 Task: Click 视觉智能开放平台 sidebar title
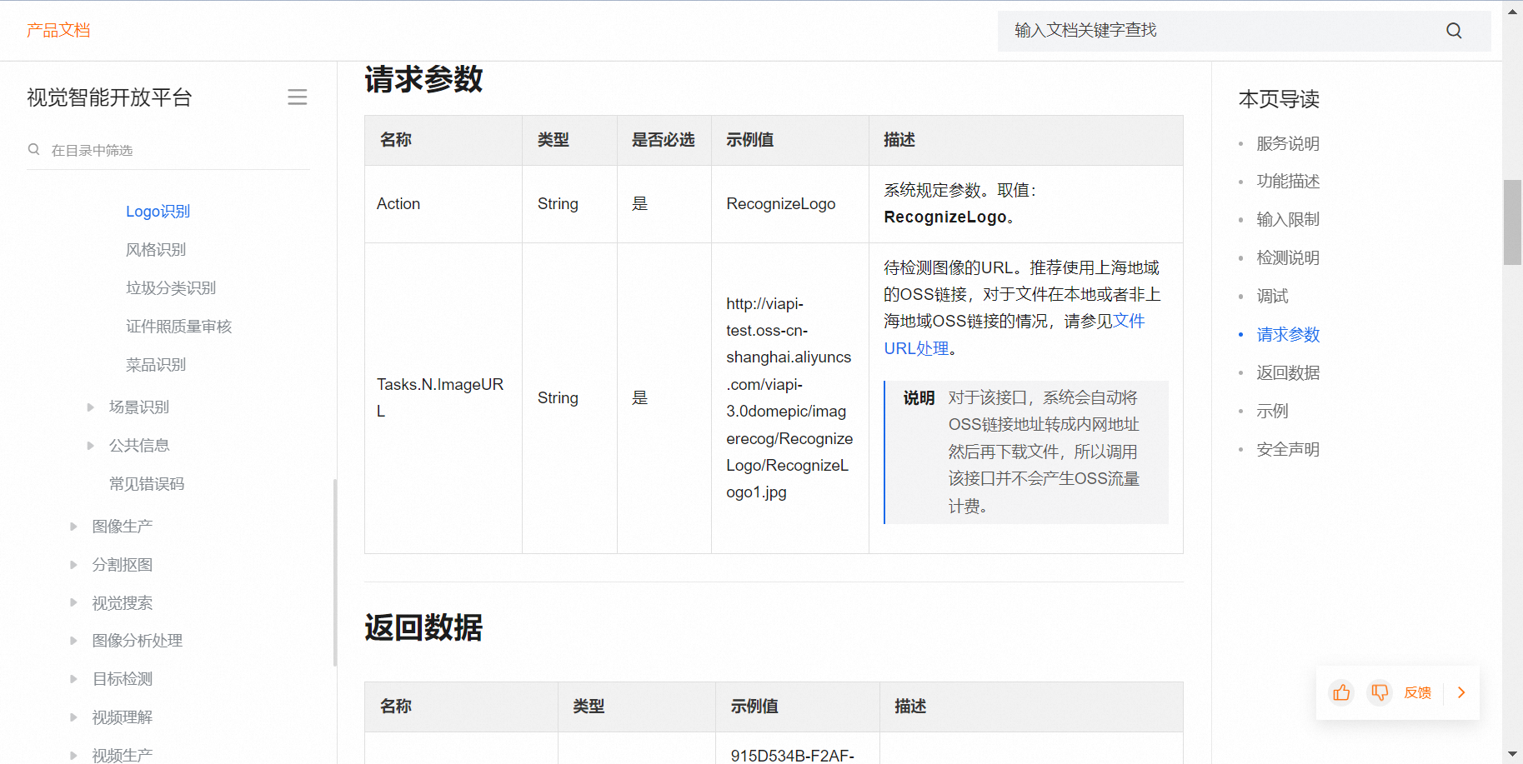(x=109, y=97)
